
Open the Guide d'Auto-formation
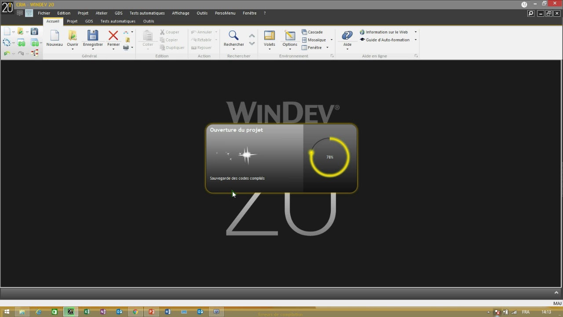point(385,40)
